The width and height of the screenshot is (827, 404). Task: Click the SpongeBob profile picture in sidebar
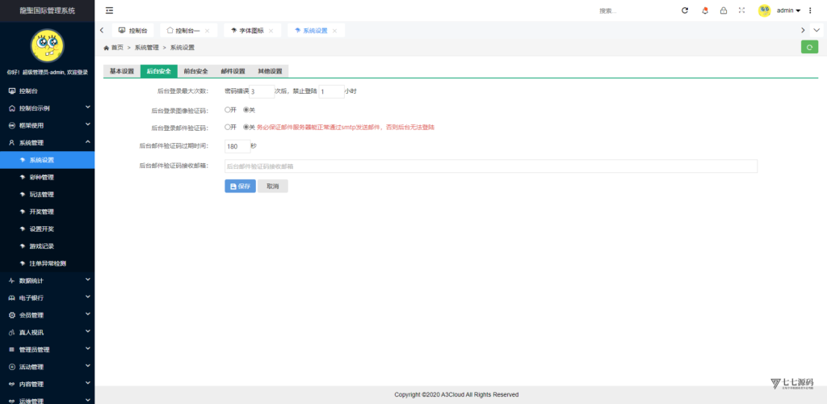(x=47, y=45)
